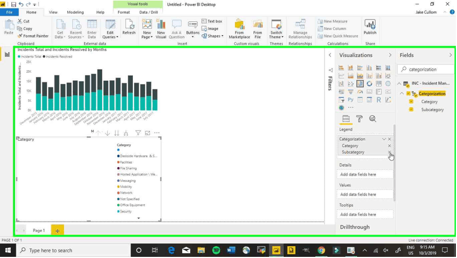Remove Subcategory from the Legend well

[389, 152]
